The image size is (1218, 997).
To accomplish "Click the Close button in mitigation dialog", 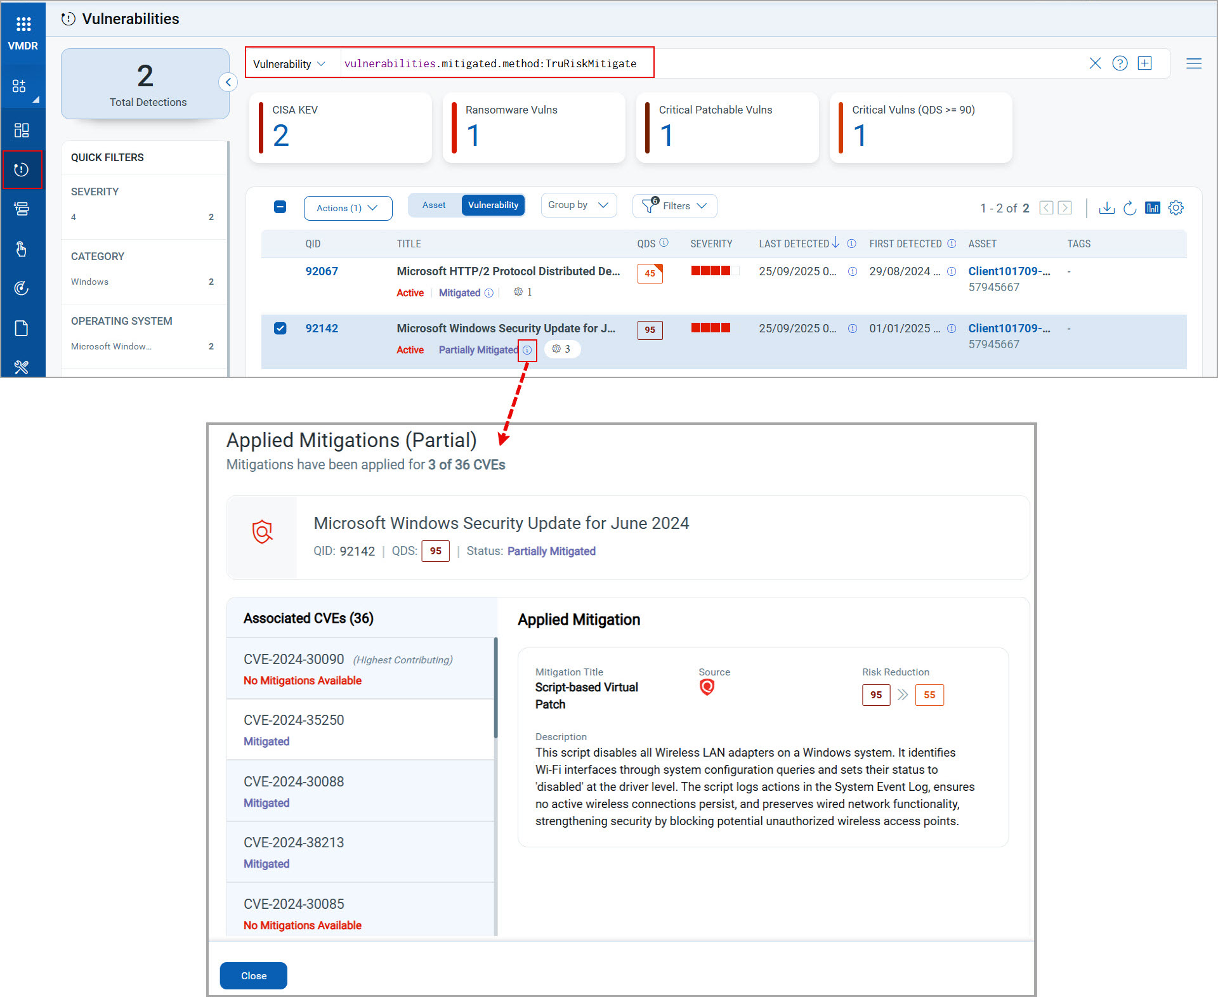I will pyautogui.click(x=253, y=975).
